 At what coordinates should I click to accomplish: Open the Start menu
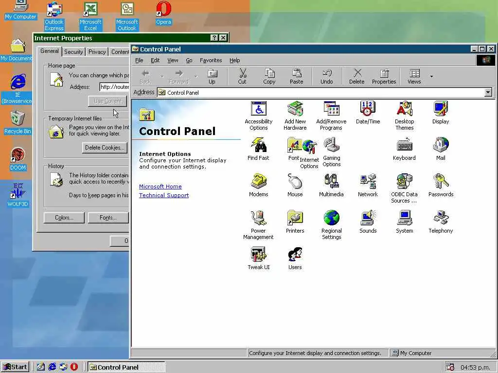15,367
